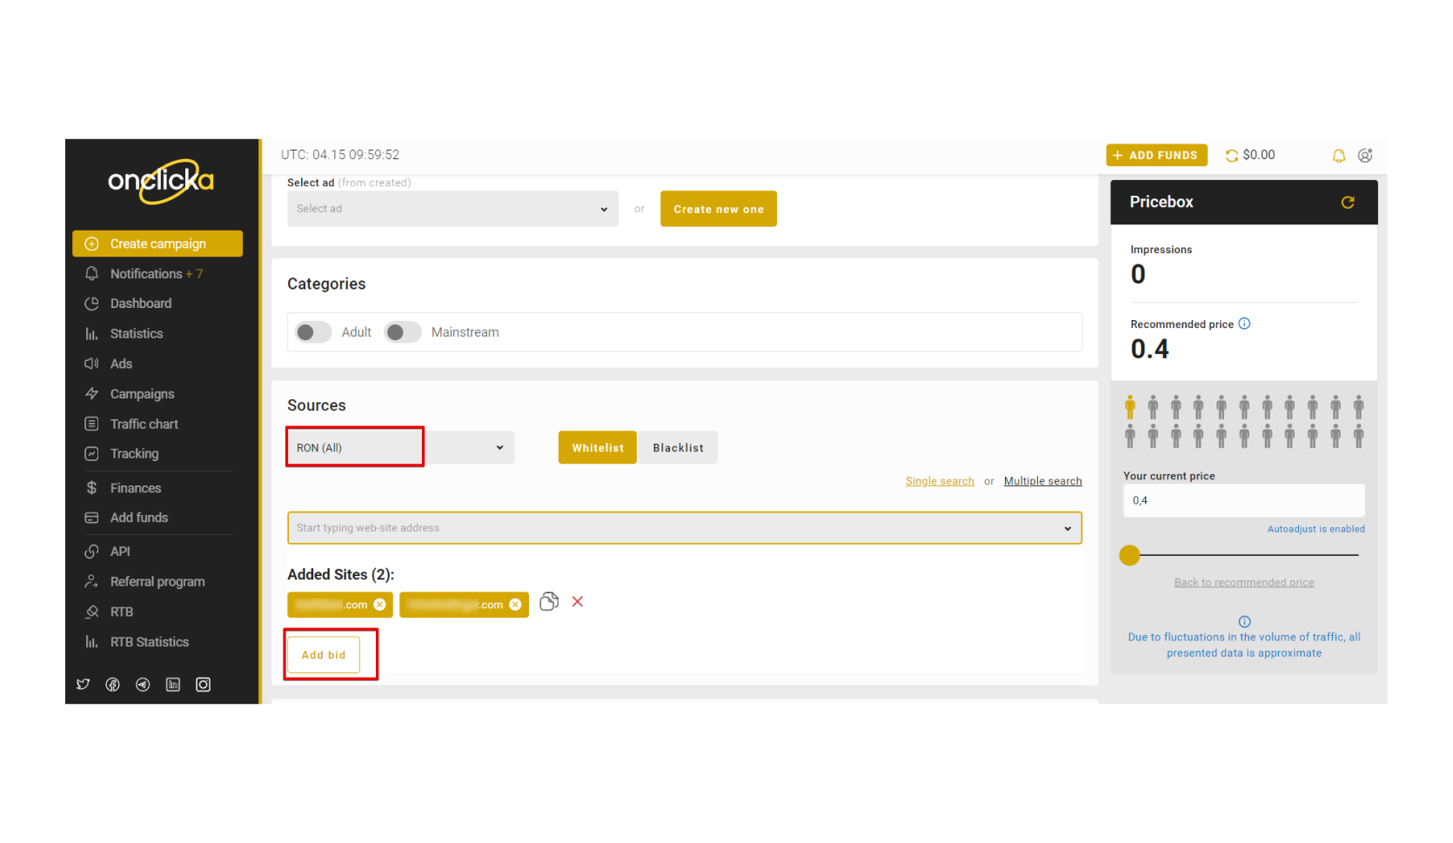Open the Telegram social icon
The height and width of the screenshot is (843, 1453).
[143, 685]
